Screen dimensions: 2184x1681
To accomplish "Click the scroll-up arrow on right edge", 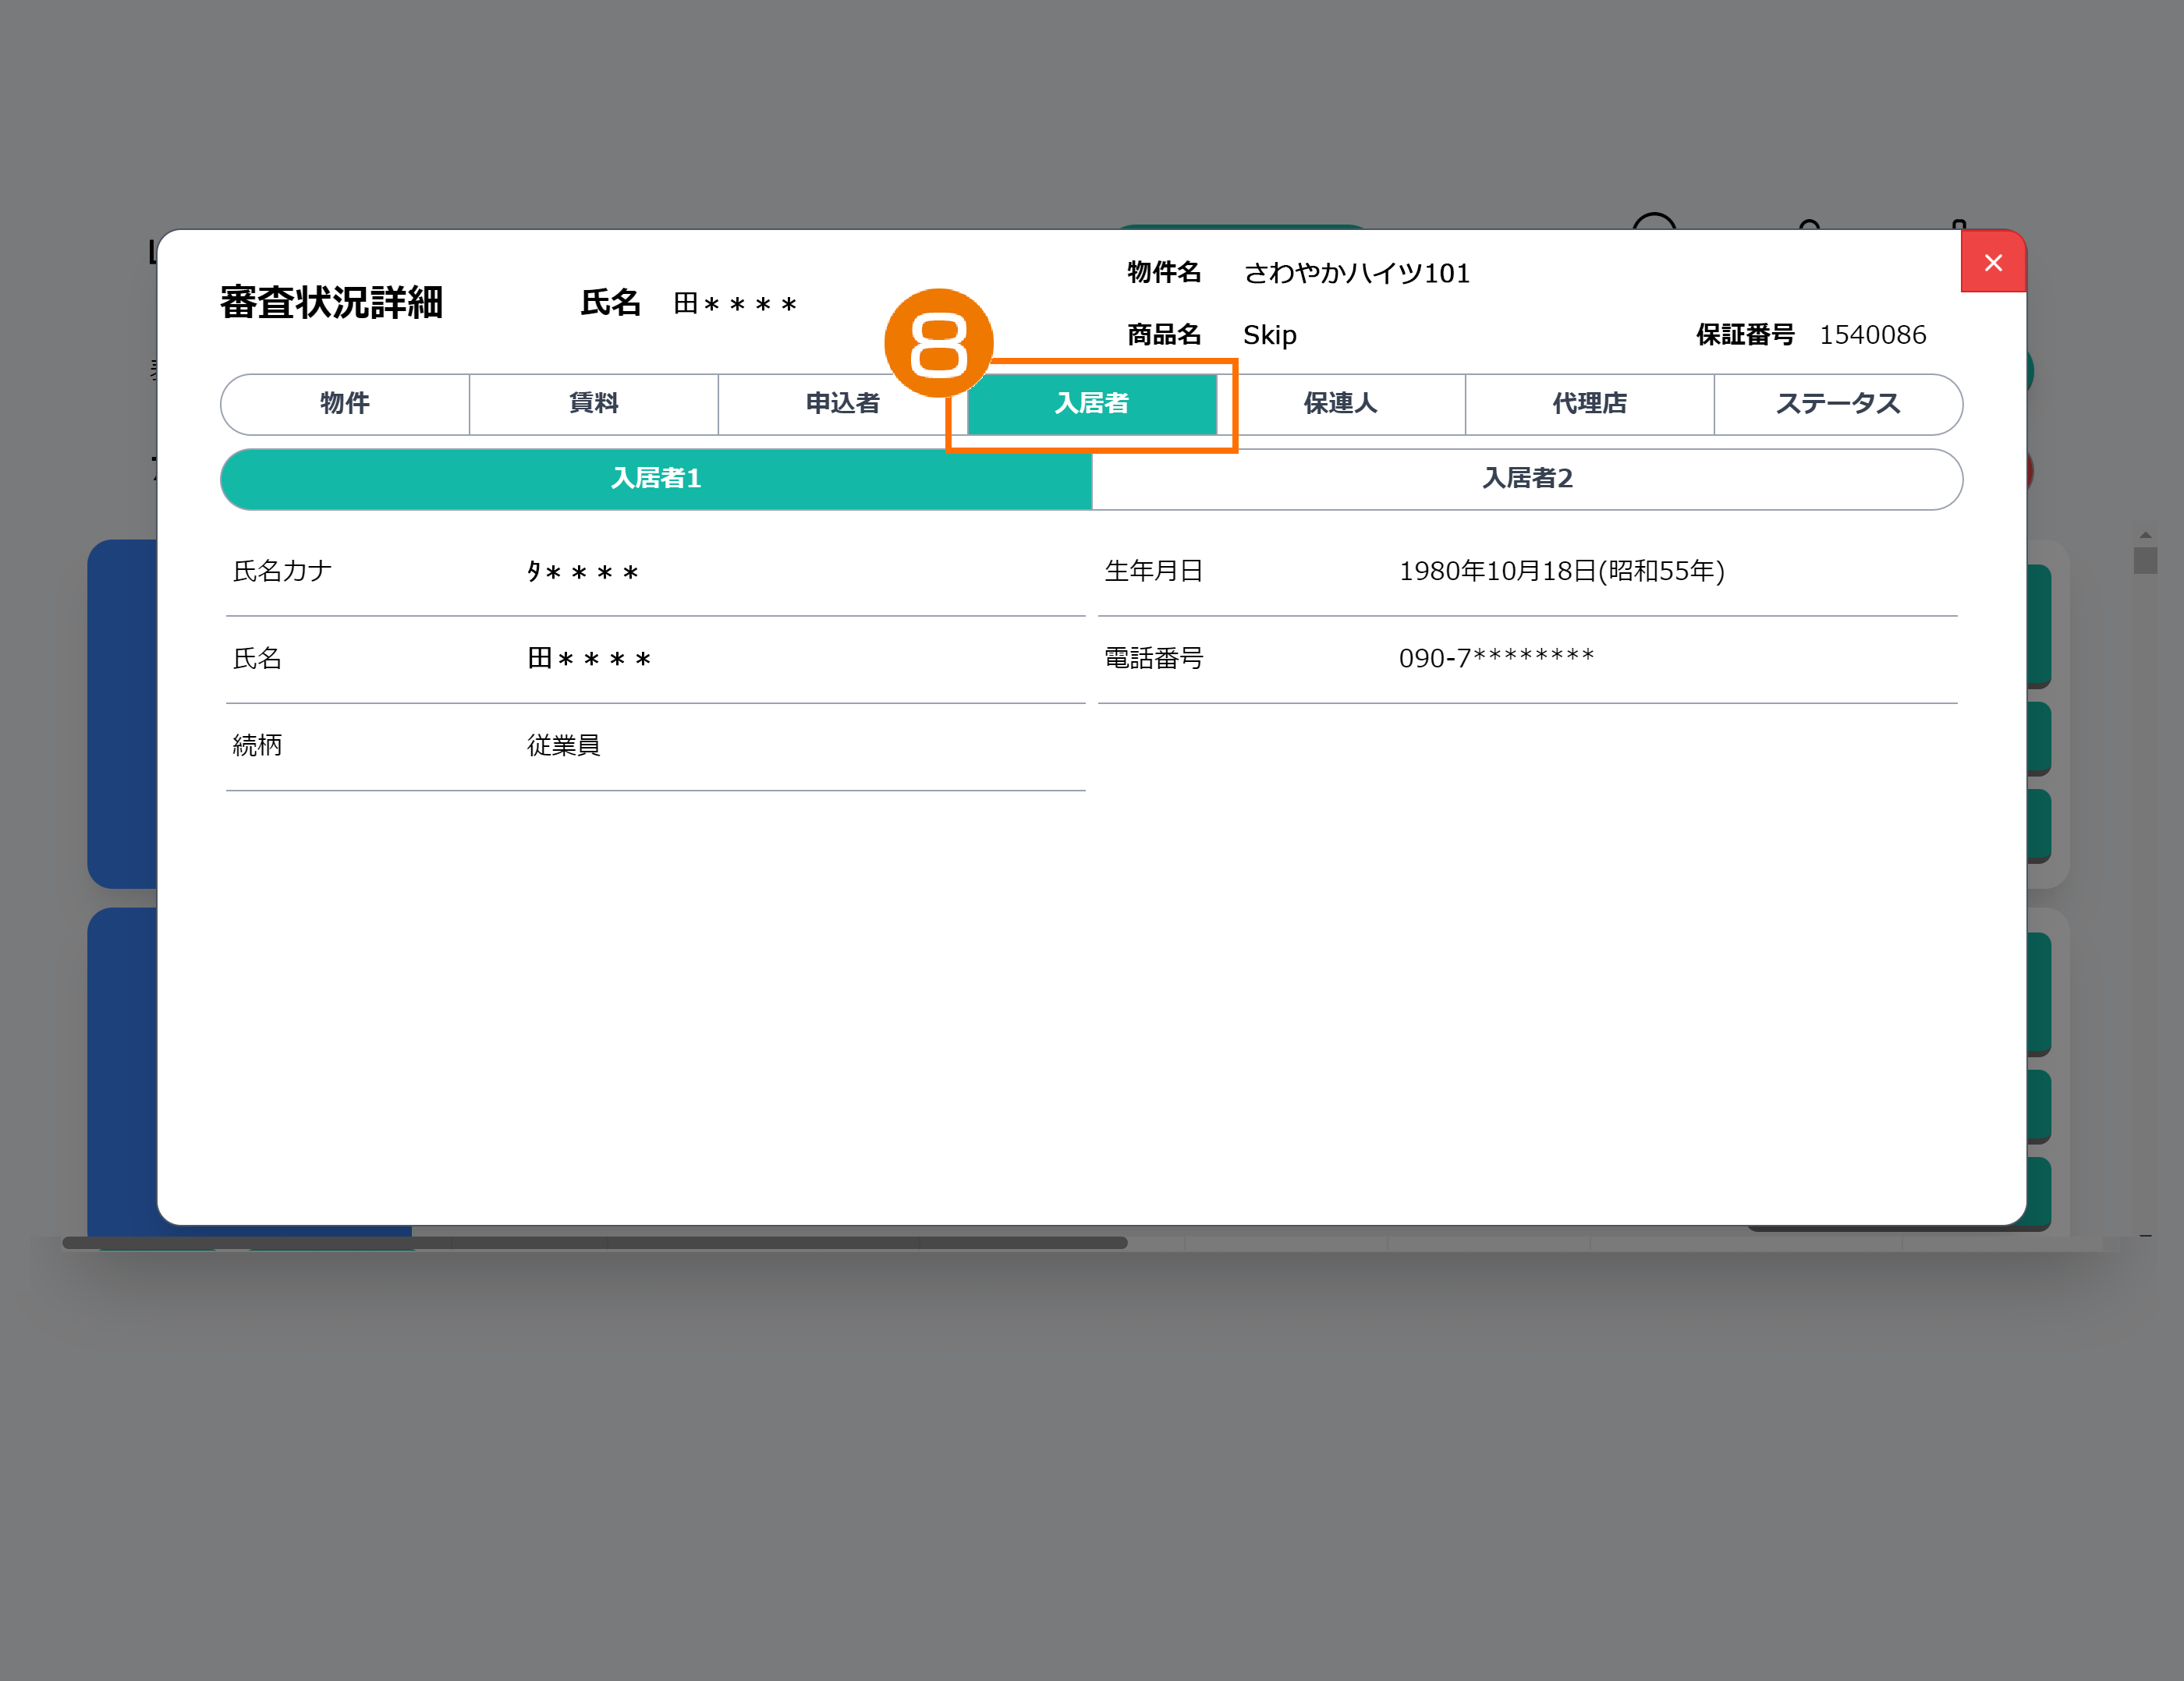I will coord(2145,536).
